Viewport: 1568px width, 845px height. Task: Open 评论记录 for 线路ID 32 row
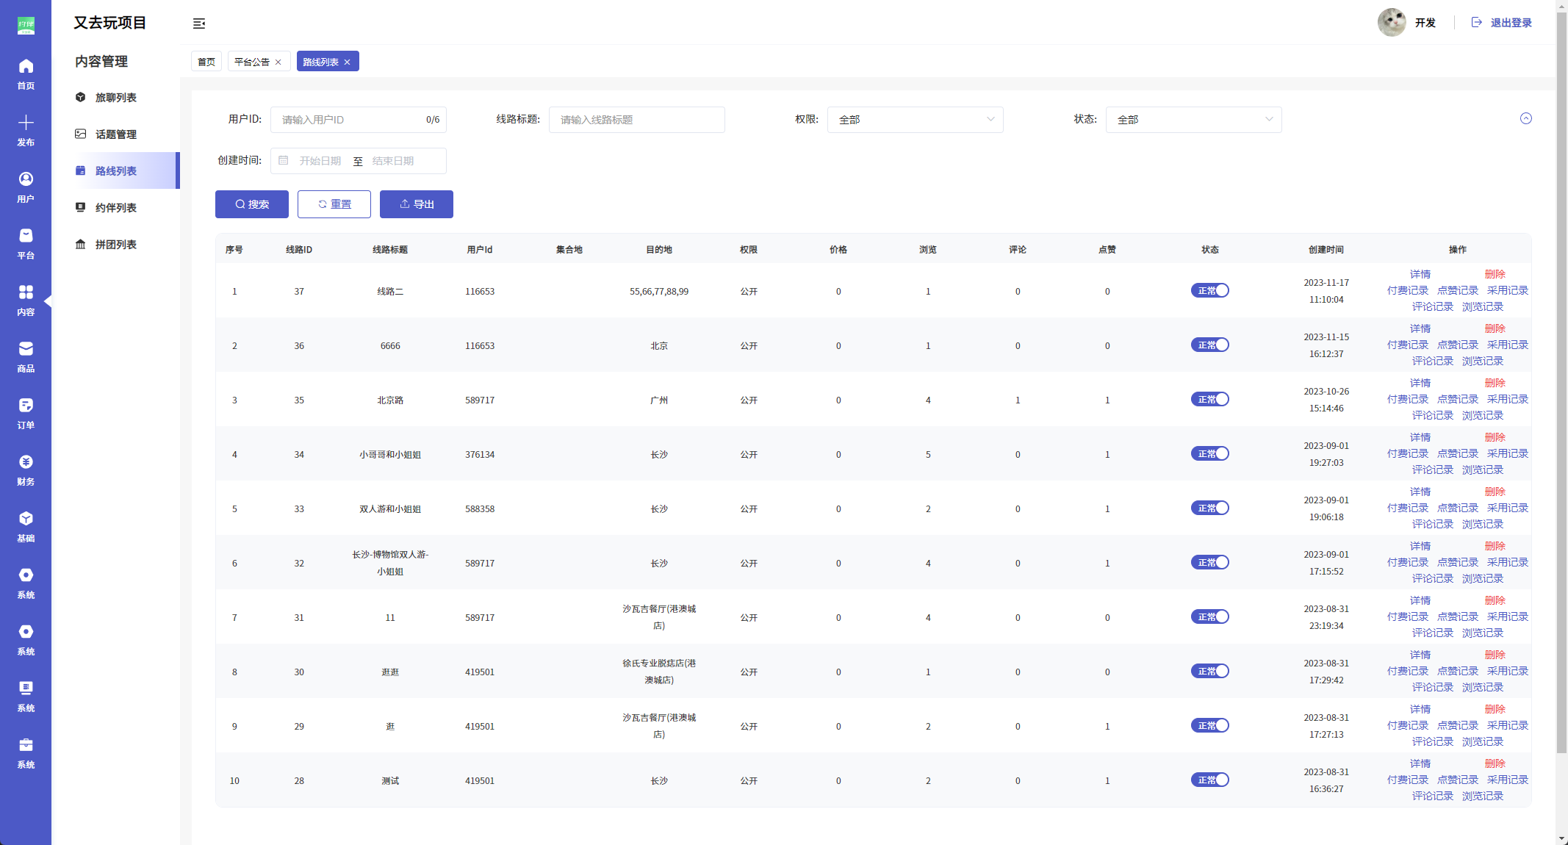(x=1433, y=578)
